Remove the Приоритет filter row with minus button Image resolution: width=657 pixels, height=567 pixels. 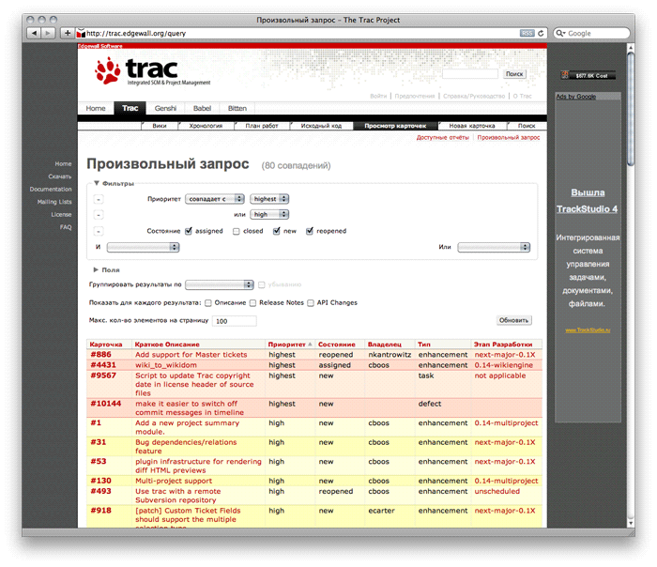pyautogui.click(x=99, y=199)
